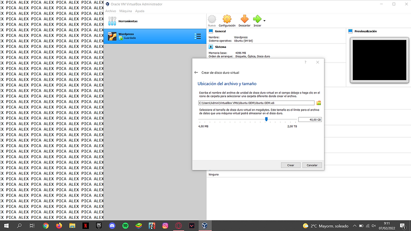Open File Explorer from taskbar
The height and width of the screenshot is (231, 411).
[x=72, y=226]
